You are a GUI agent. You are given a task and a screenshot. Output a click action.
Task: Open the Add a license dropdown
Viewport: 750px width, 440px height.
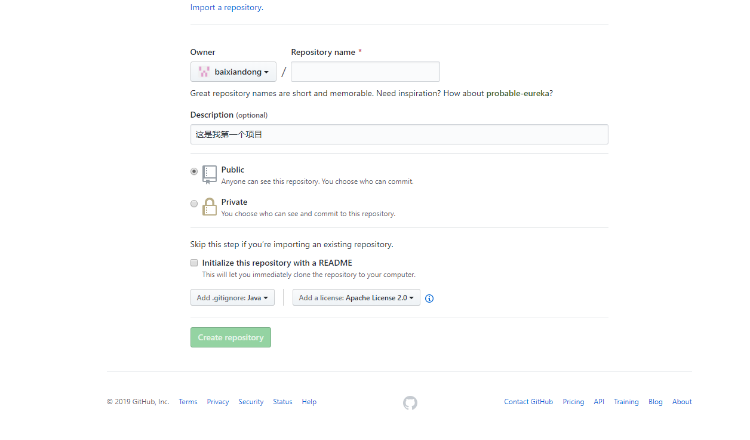point(356,297)
